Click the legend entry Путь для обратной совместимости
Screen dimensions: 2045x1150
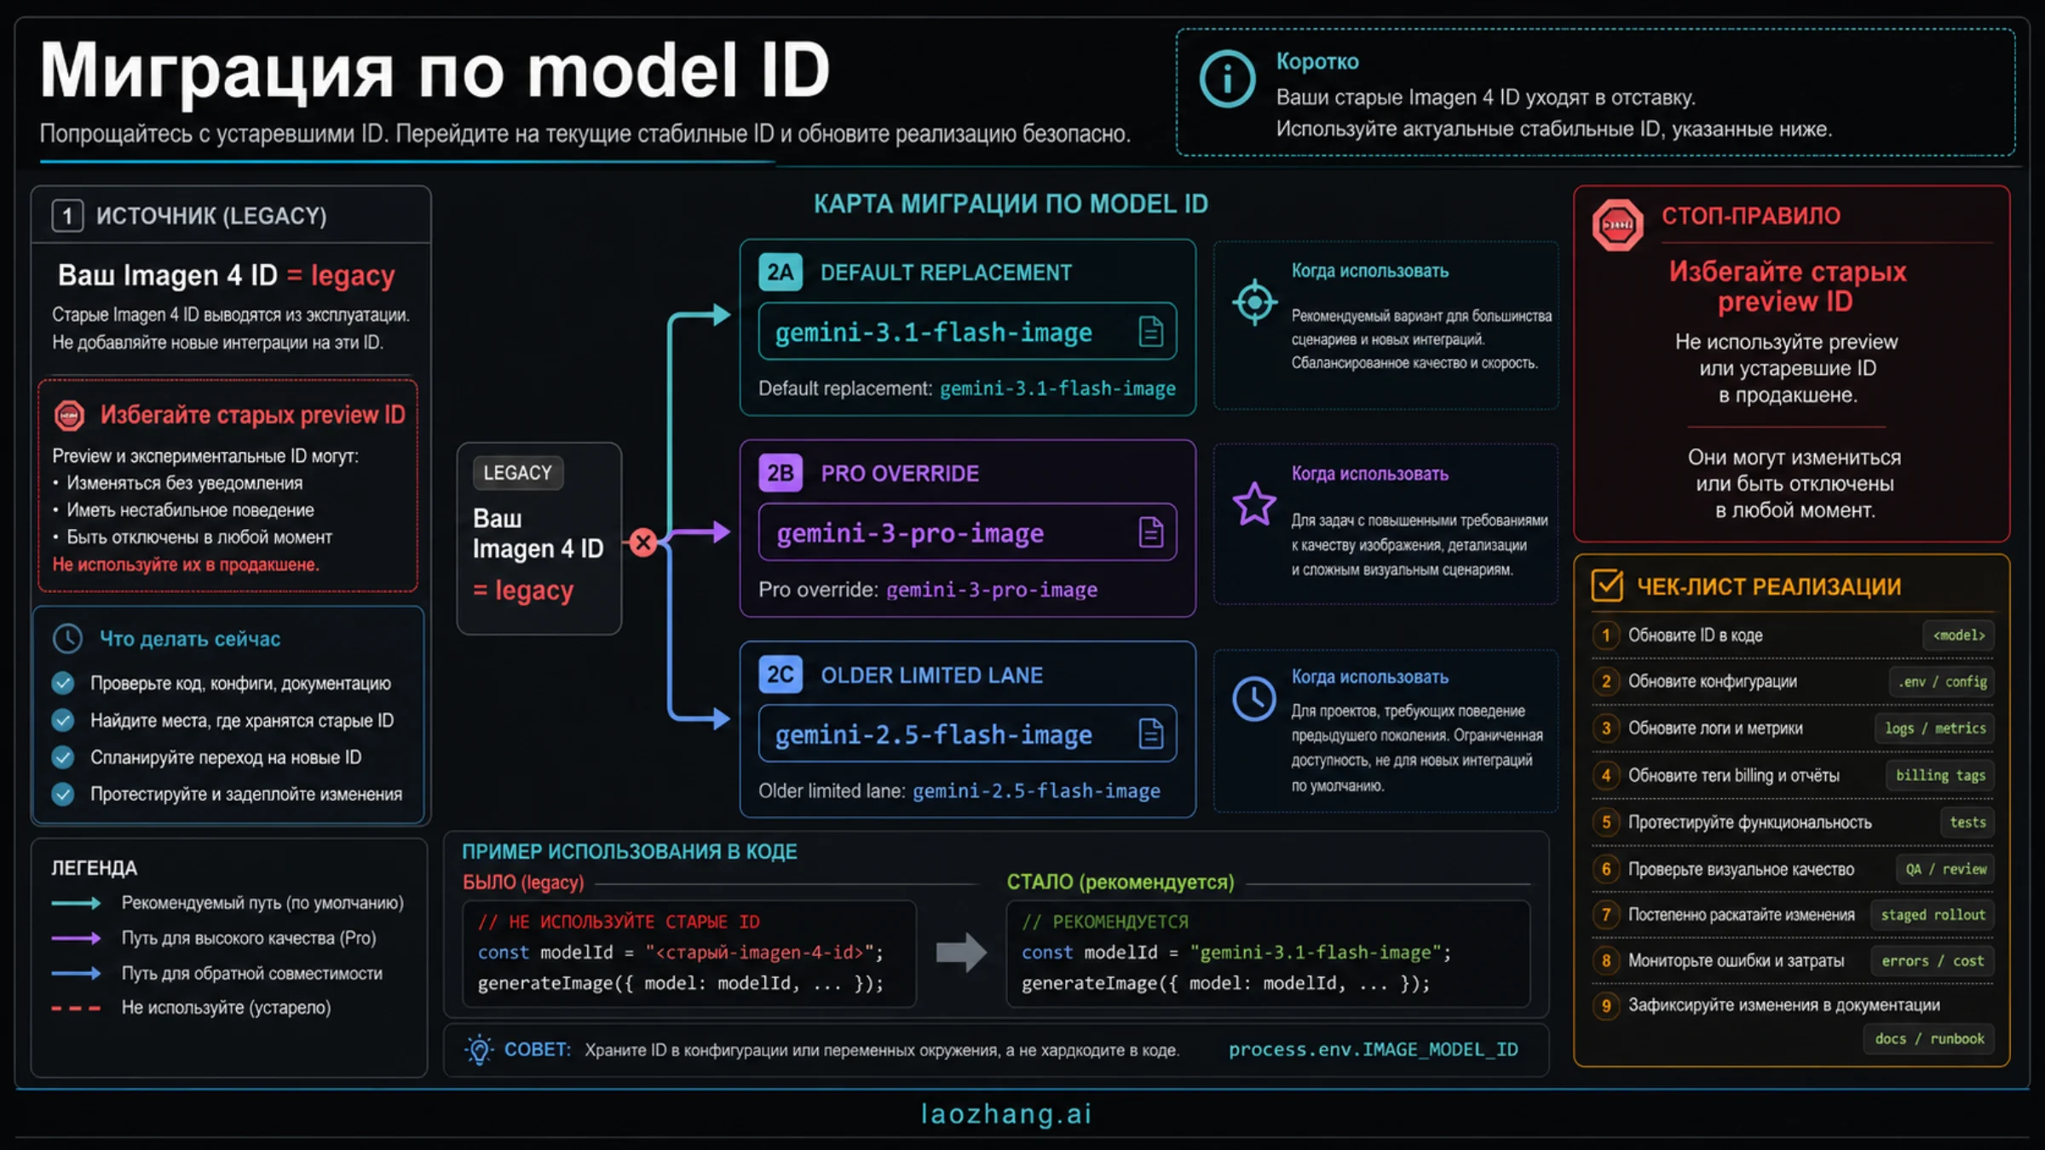click(251, 973)
